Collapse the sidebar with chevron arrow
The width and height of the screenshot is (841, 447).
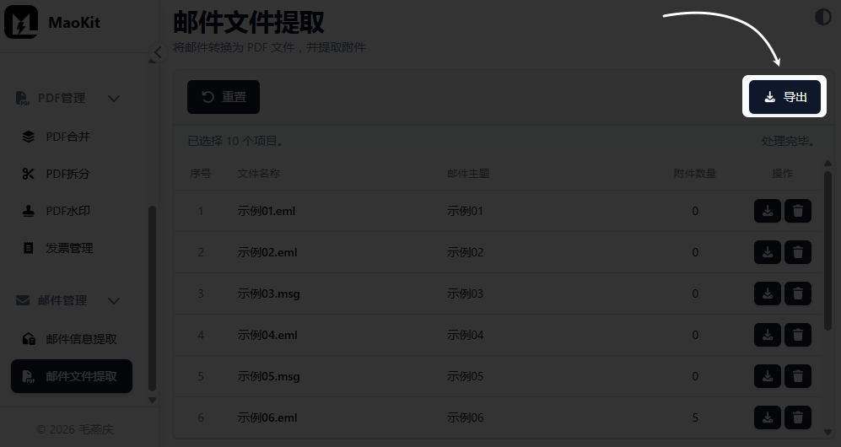(157, 52)
